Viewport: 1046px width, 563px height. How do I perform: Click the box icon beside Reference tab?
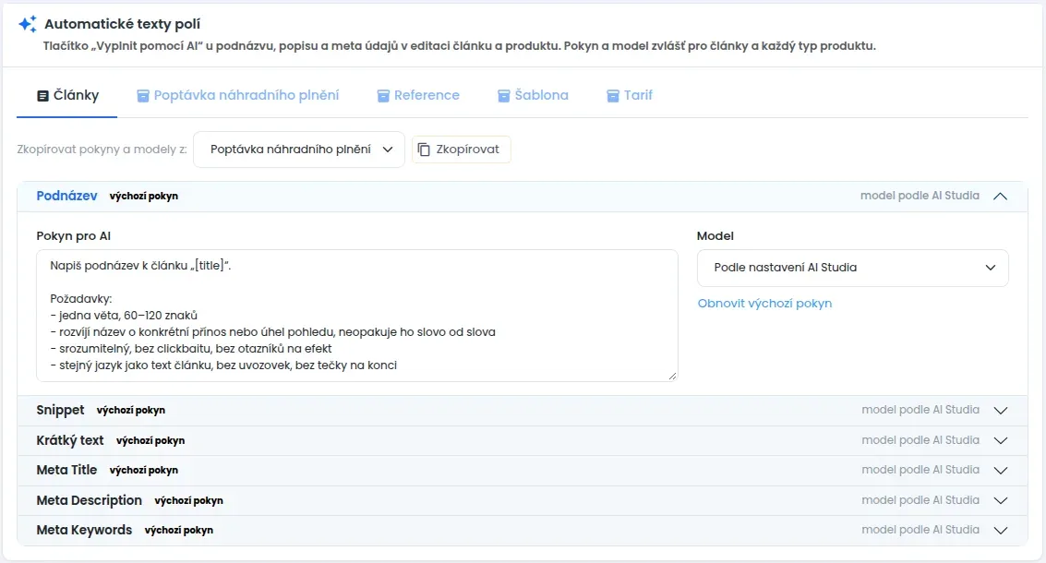[x=383, y=96]
